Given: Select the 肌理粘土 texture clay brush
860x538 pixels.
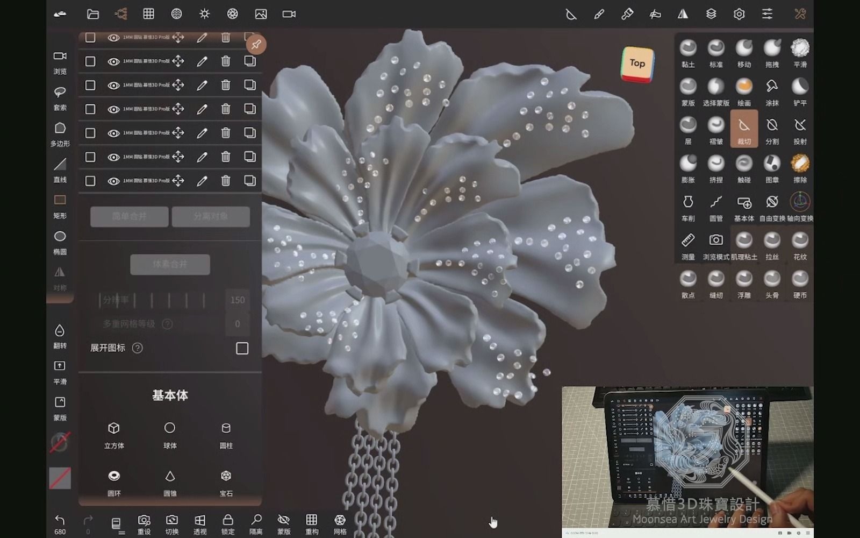Looking at the screenshot, I should [x=744, y=246].
